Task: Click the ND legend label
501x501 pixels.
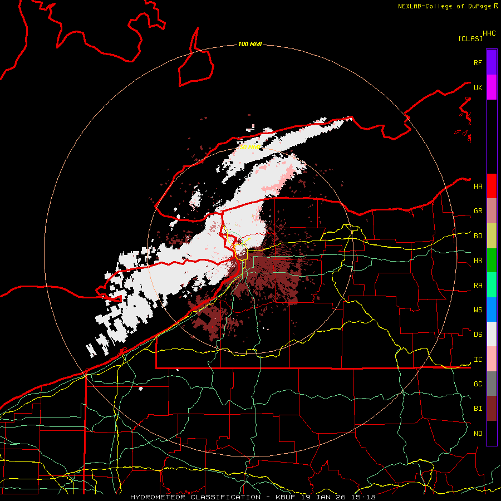Action: [x=478, y=434]
